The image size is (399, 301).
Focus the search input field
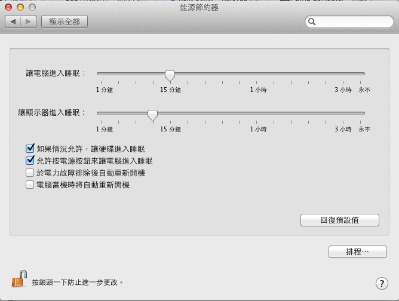[349, 22]
